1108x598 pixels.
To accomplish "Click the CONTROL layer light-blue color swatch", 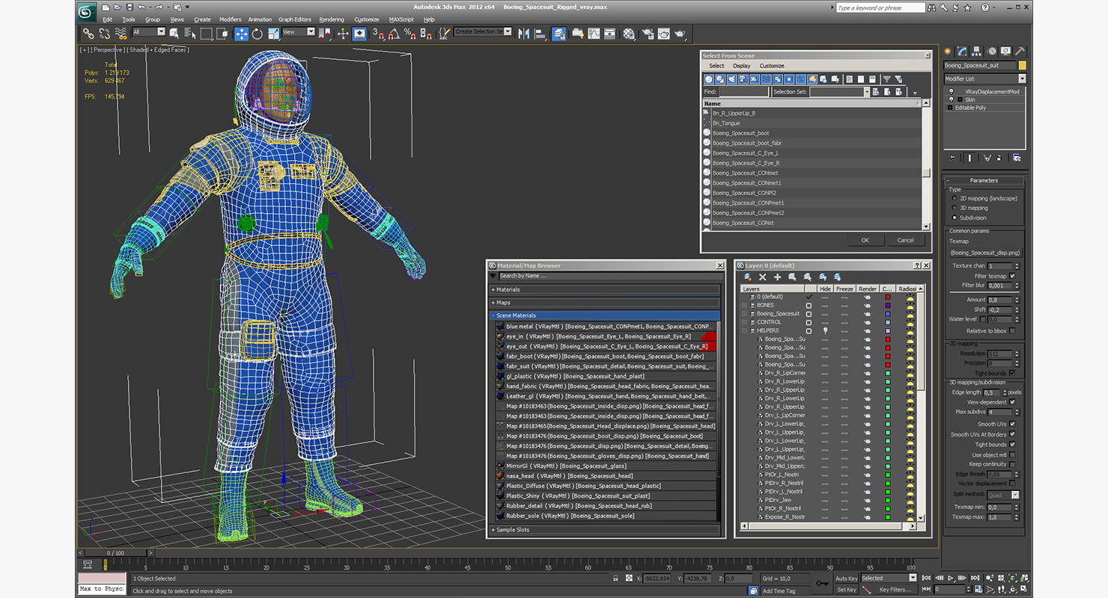I will pyautogui.click(x=887, y=322).
